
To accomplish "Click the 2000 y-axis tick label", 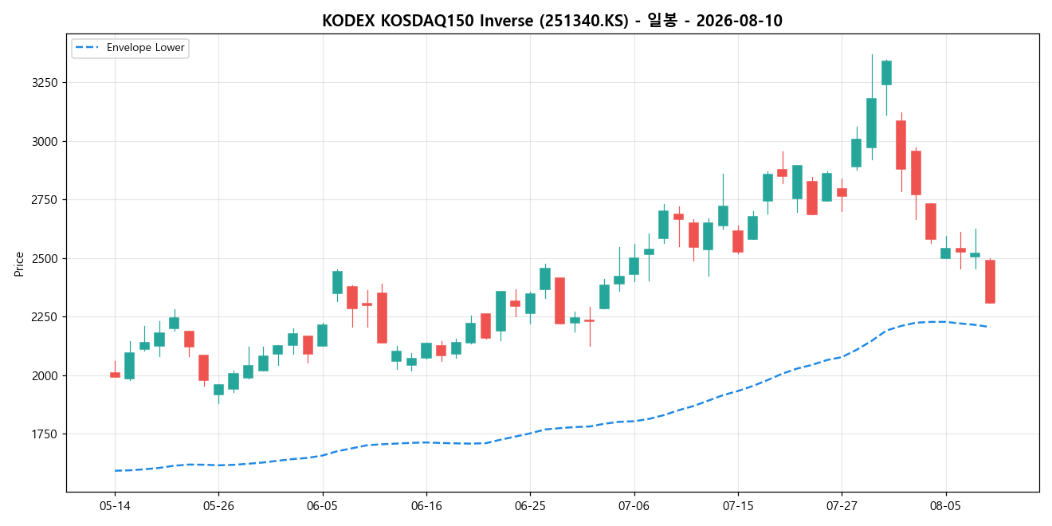I will click(46, 375).
